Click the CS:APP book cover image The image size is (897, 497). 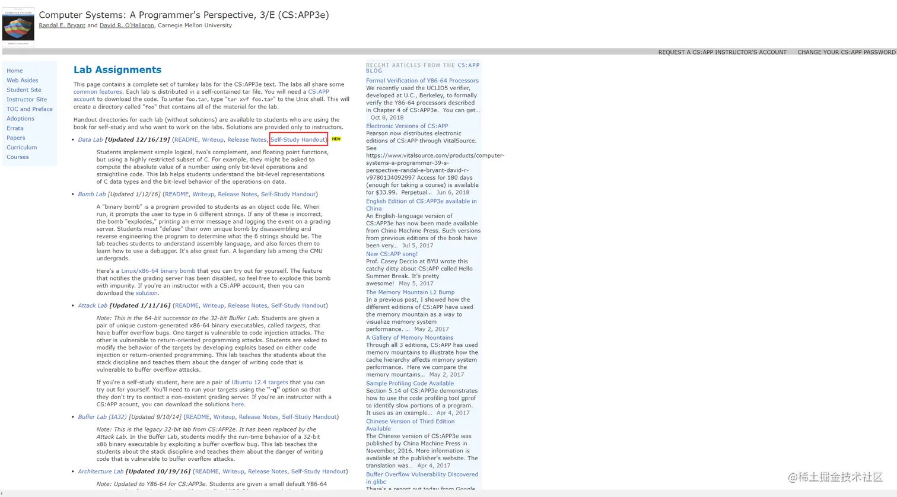tap(18, 27)
